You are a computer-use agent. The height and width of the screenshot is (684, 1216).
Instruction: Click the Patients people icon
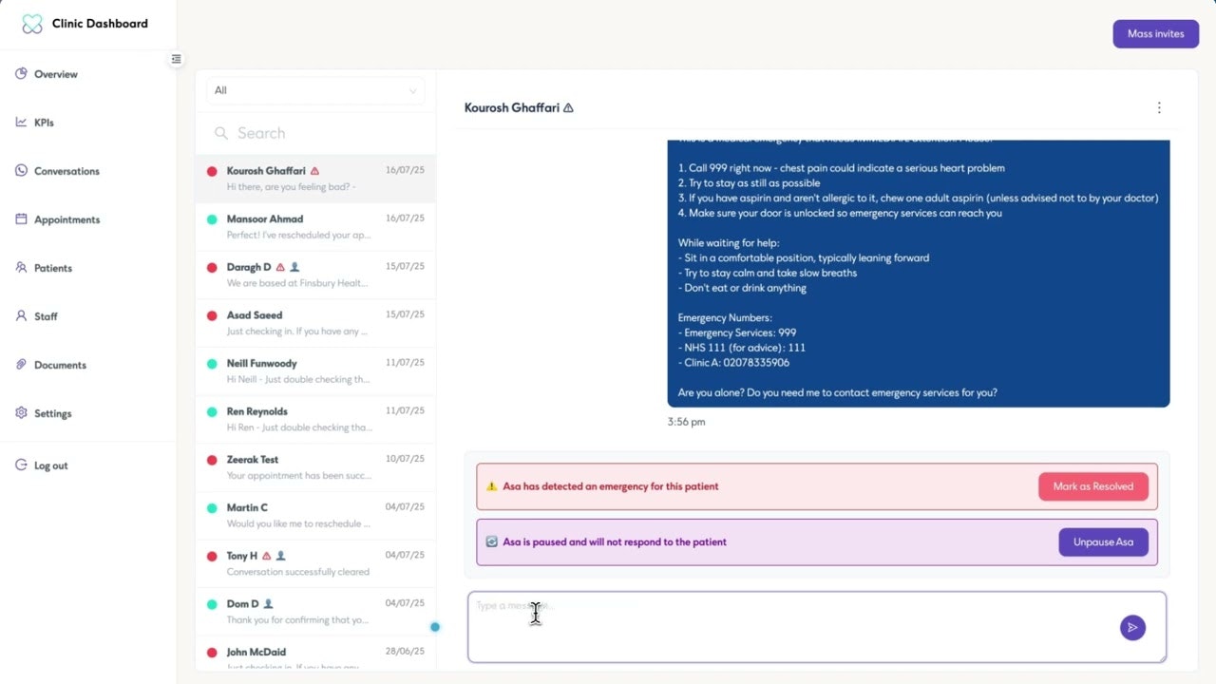21,267
